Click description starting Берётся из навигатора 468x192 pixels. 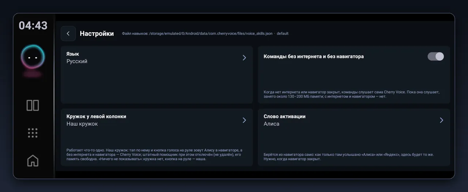pyautogui.click(x=348, y=157)
